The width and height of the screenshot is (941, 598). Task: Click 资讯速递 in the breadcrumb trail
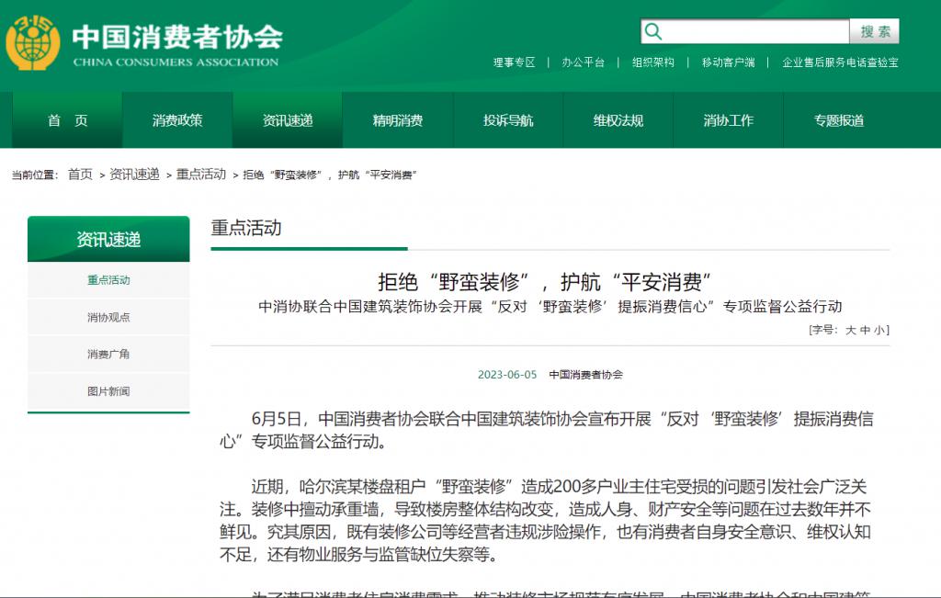(x=134, y=175)
